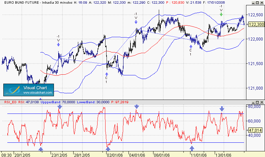Click the 08:30 time axis label
The width and height of the screenshot is (265, 157).
click(7, 155)
